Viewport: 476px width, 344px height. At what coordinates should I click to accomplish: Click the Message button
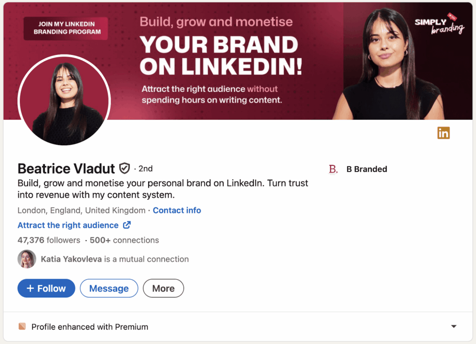[x=109, y=289]
